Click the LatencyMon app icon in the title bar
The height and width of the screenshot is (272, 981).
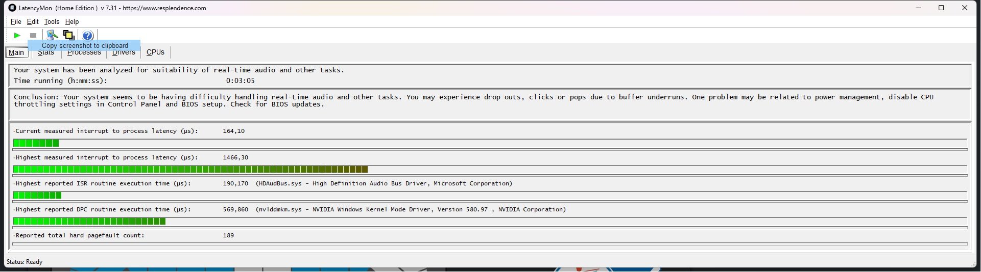[x=12, y=8]
